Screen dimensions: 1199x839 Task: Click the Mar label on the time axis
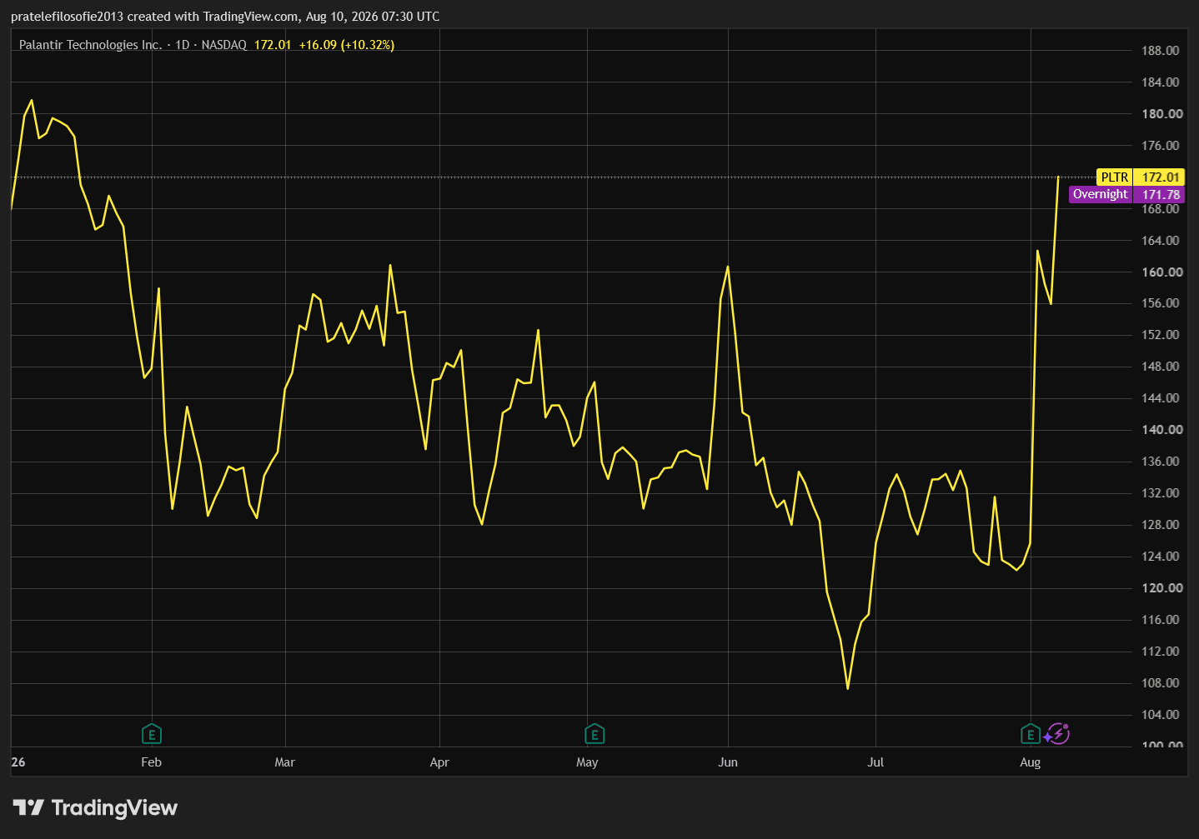pyautogui.click(x=285, y=762)
